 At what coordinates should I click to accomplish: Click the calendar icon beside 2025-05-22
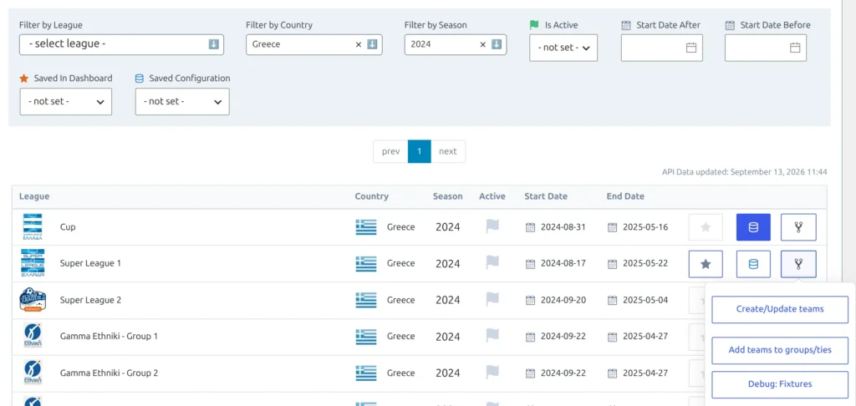pyautogui.click(x=612, y=264)
